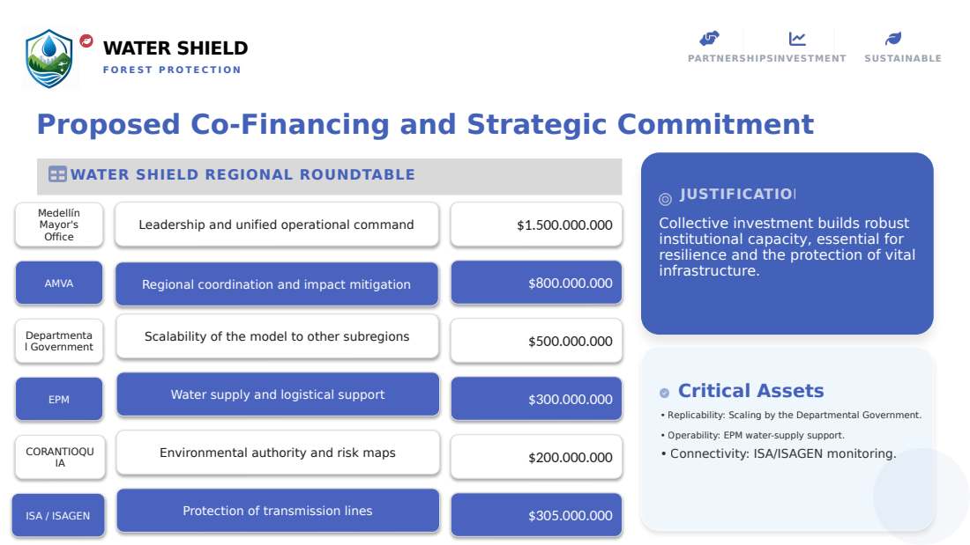Click the Water Shield logo emblem
Viewport: 970px width, 545px height.
[48, 59]
